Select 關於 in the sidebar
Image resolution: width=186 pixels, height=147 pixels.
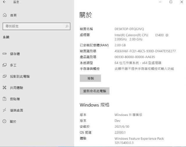coord(13,122)
